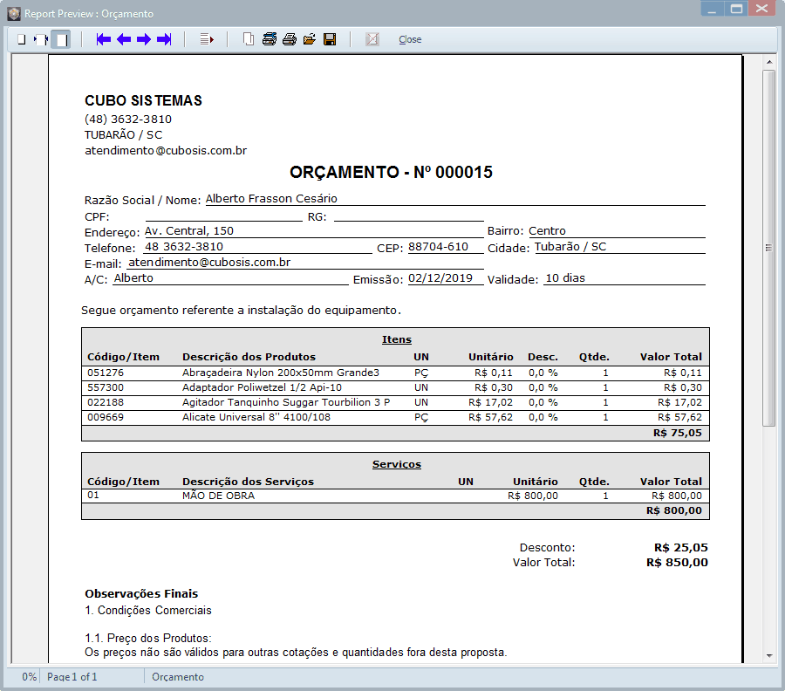This screenshot has width=785, height=691.
Task: Click the Itens table heading
Action: (397, 339)
